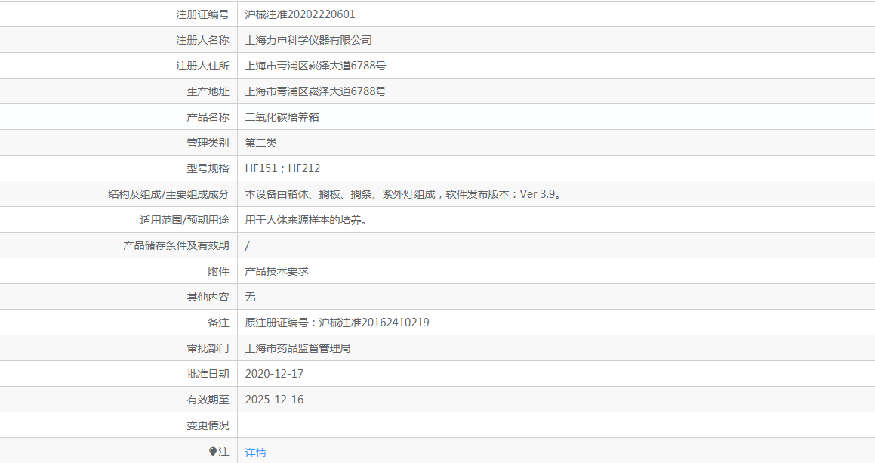875x463 pixels.
Task: Click the address value in the 注册人住所 row
Action: pyautogui.click(x=316, y=66)
